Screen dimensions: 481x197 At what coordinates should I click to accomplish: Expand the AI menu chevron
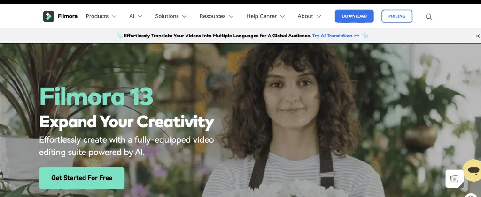click(x=140, y=16)
